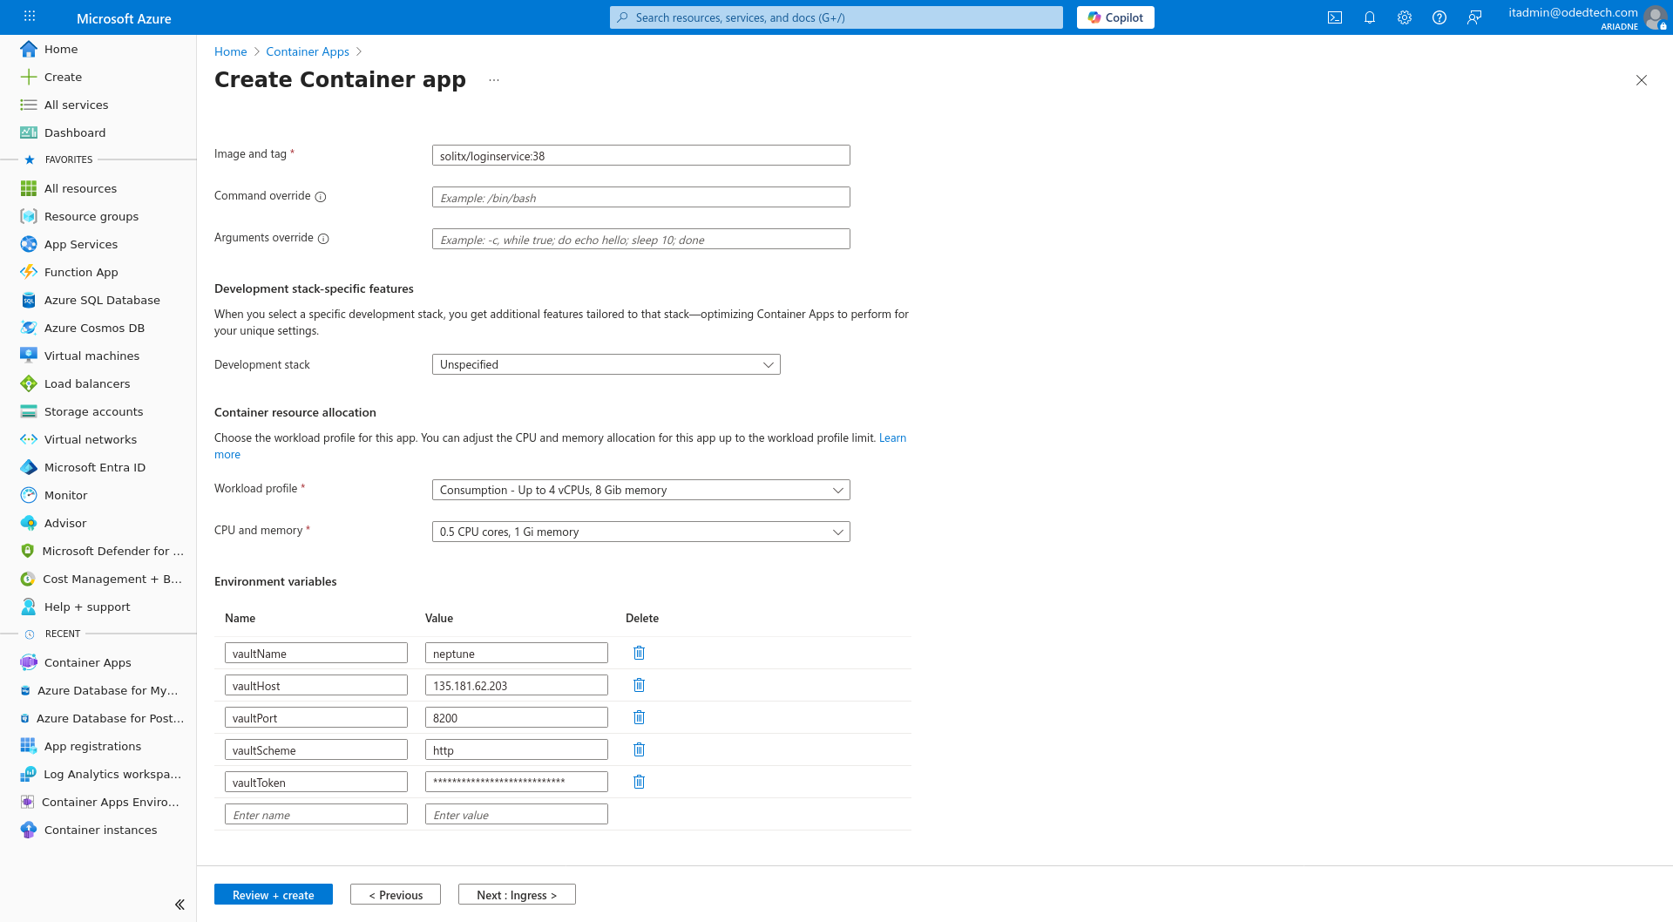Click the Command override field
The image size is (1673, 922).
(x=640, y=197)
